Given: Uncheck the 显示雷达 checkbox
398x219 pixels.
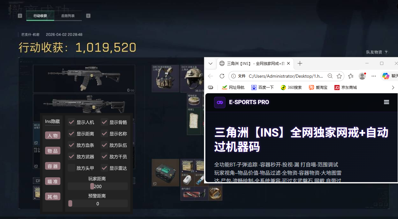Looking at the screenshot, I should [x=104, y=168].
